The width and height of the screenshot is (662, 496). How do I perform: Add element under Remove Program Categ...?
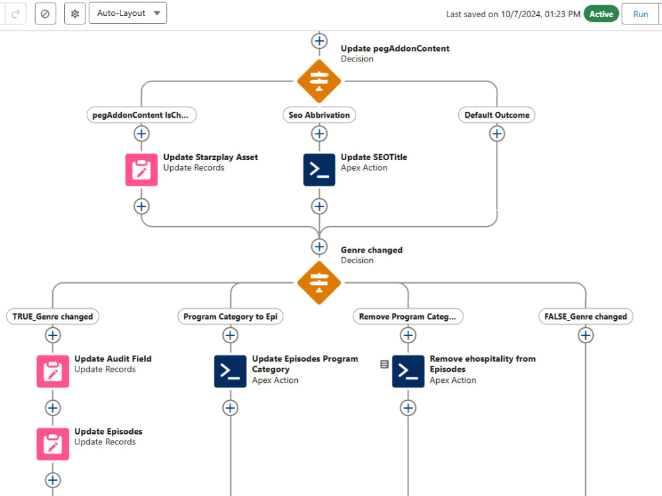[408, 335]
